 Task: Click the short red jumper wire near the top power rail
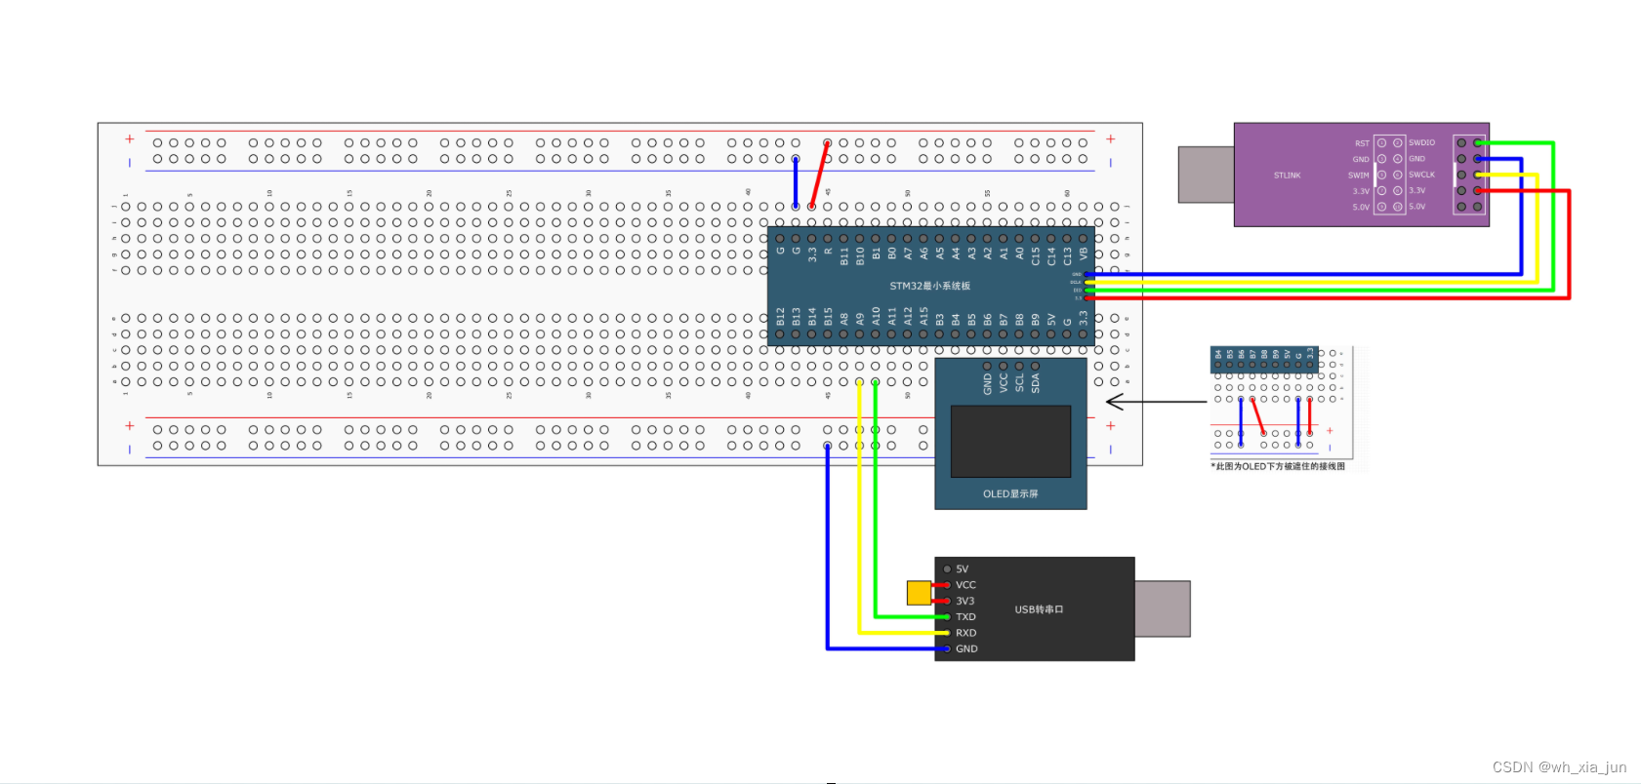pos(819,175)
